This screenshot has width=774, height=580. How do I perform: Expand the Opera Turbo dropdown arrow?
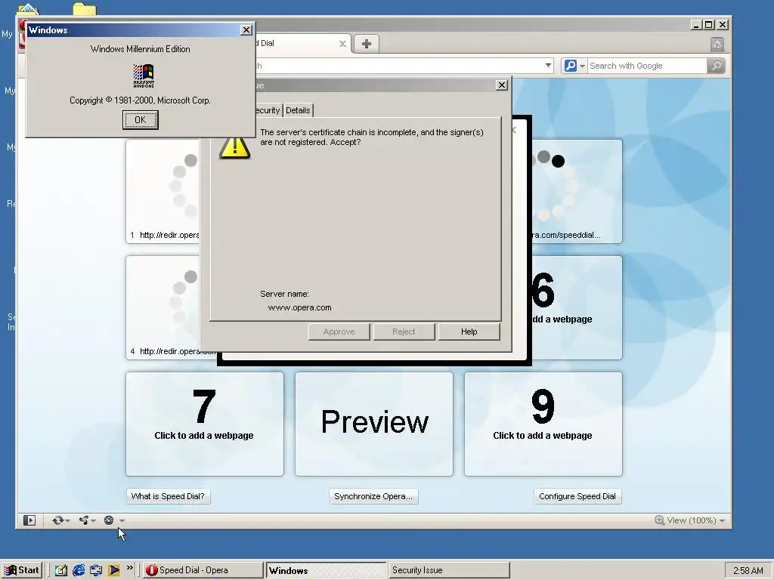[122, 521]
